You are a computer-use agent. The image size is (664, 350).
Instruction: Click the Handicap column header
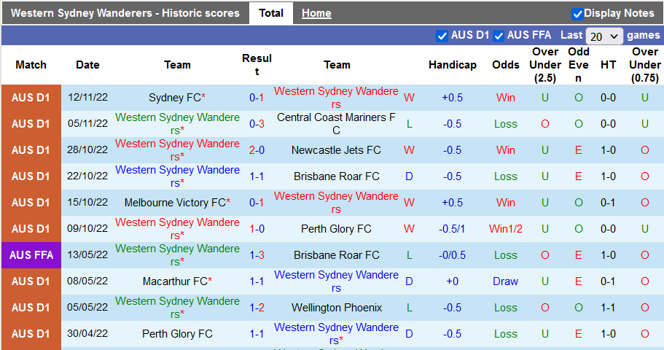click(452, 65)
